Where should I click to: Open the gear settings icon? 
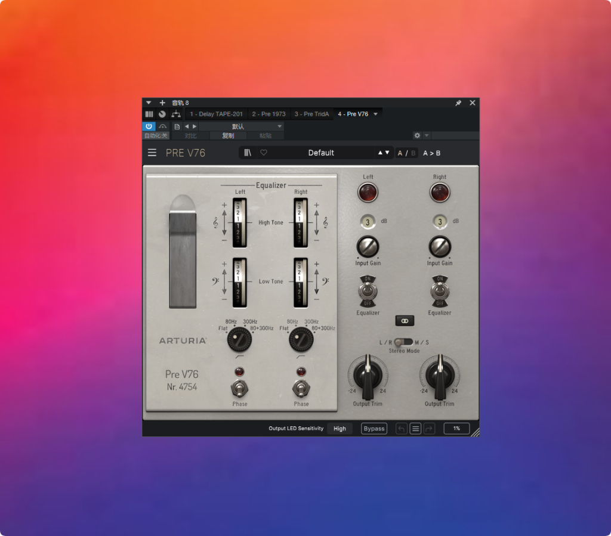tap(417, 135)
